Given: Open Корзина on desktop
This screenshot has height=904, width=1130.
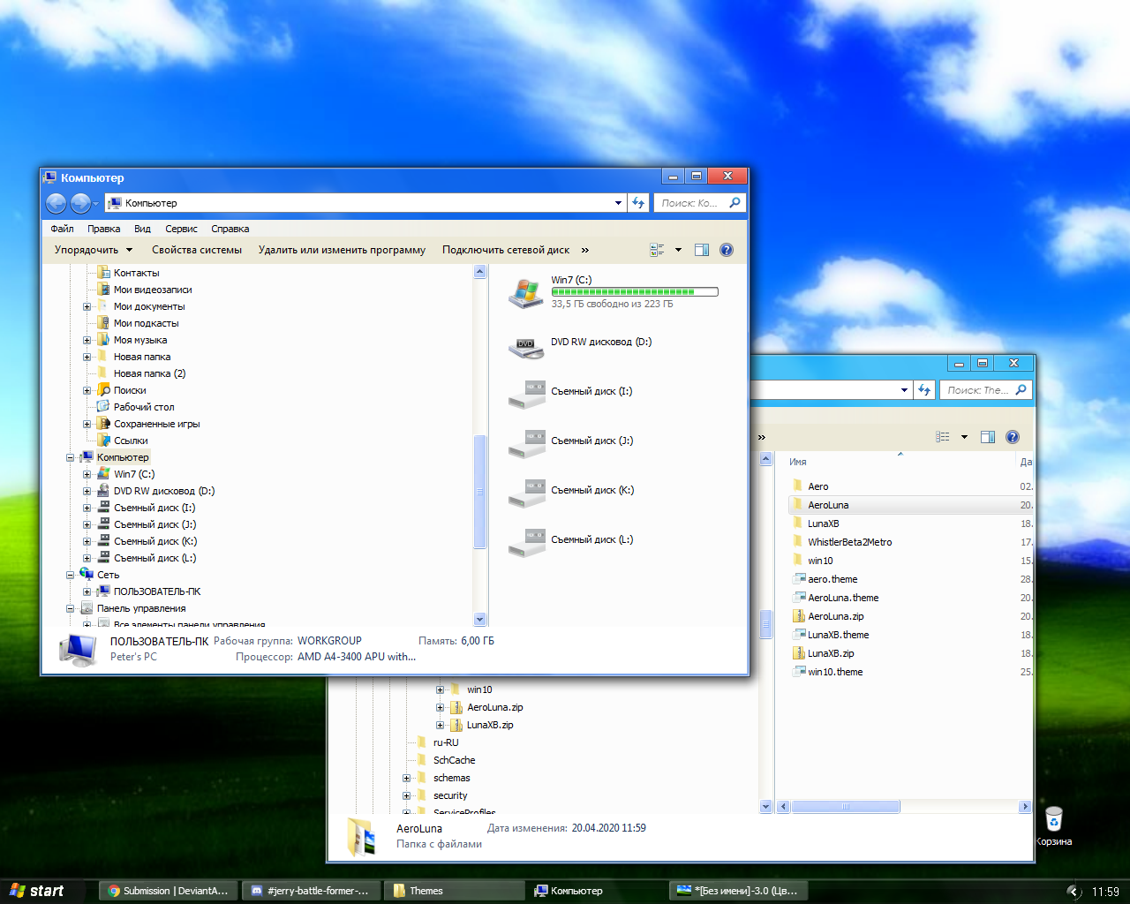Looking at the screenshot, I should [1053, 826].
